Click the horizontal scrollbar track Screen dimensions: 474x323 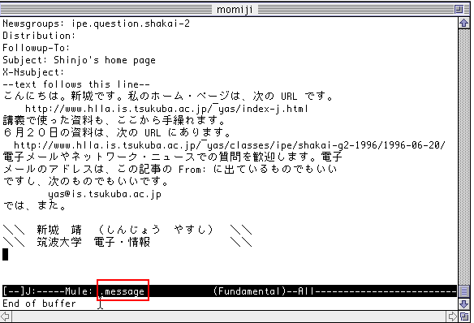[x=229, y=317]
